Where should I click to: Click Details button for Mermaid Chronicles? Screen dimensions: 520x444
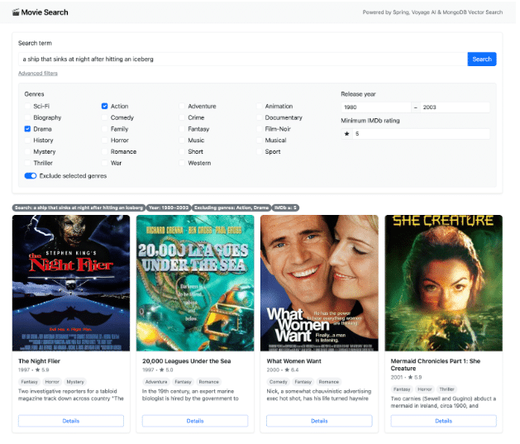click(x=443, y=421)
